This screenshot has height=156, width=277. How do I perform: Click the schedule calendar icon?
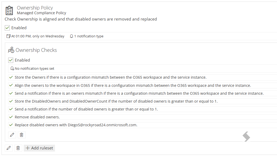8,36
